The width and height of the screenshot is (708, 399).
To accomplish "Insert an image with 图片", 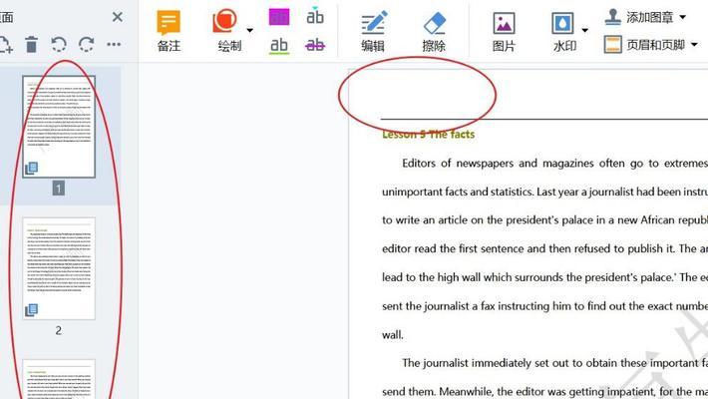I will (x=504, y=32).
